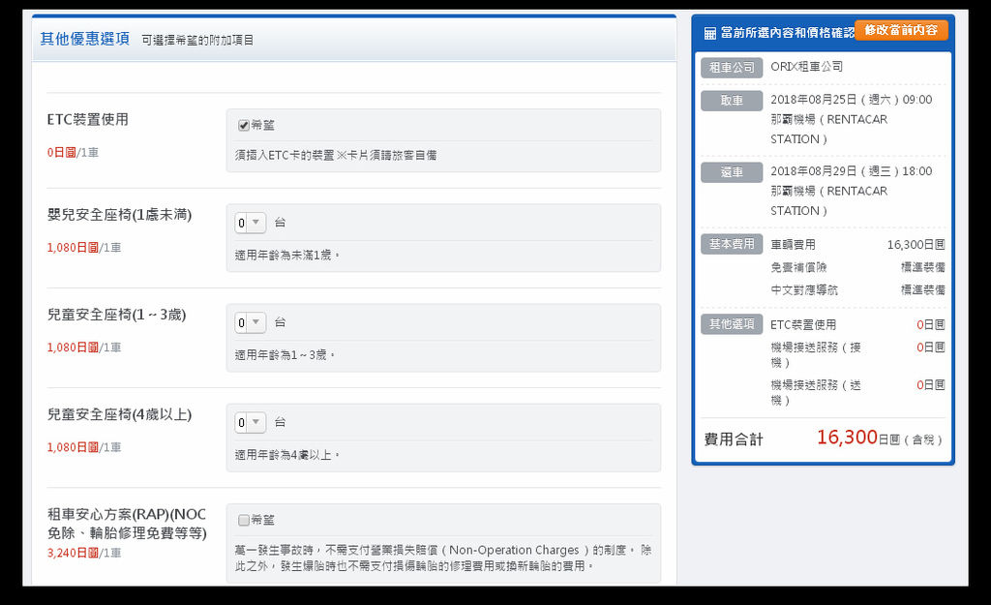The width and height of the screenshot is (991, 605).
Task: Click the 其他選項 label tag
Action: pyautogui.click(x=732, y=324)
